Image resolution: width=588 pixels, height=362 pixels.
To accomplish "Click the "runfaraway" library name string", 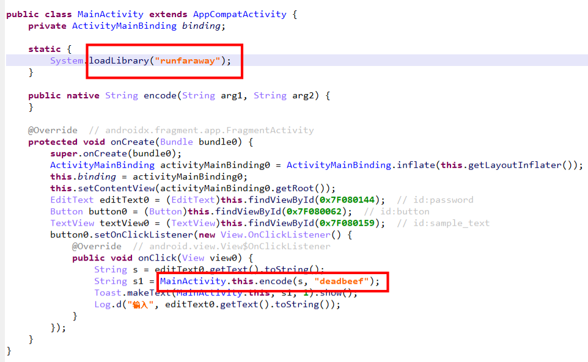I will (188, 60).
